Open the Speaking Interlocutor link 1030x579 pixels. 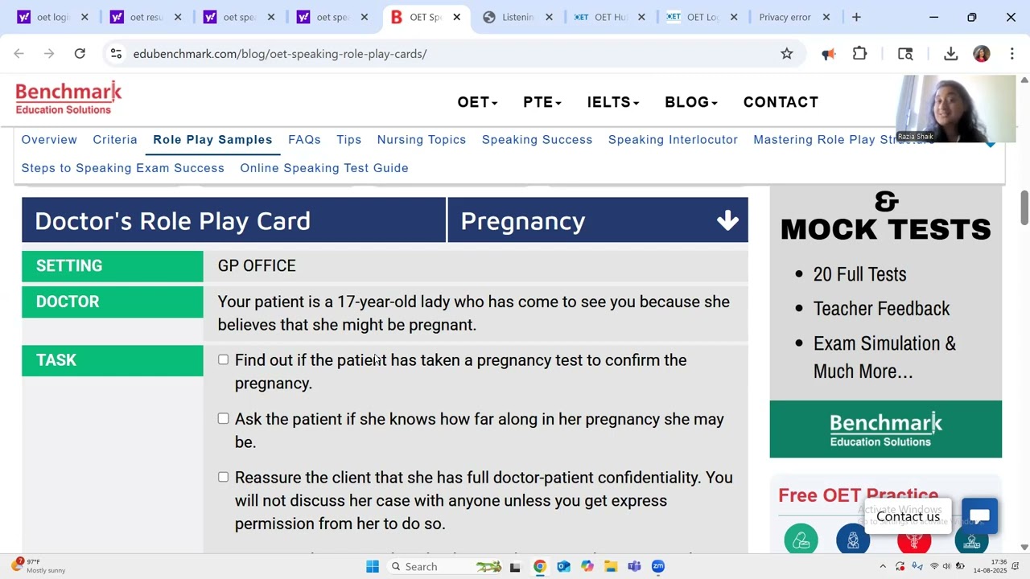click(673, 140)
